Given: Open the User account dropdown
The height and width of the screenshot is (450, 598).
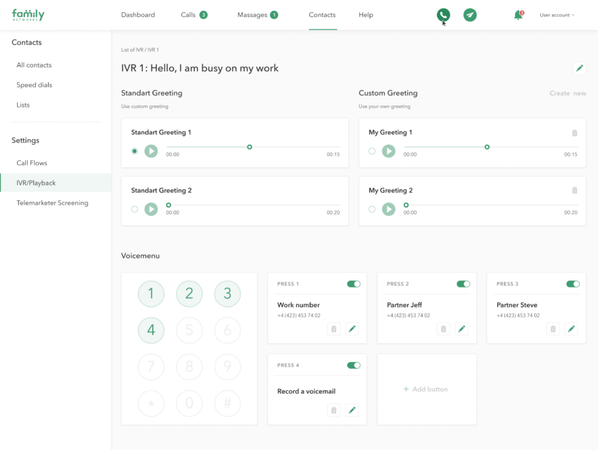Looking at the screenshot, I should click(x=557, y=15).
